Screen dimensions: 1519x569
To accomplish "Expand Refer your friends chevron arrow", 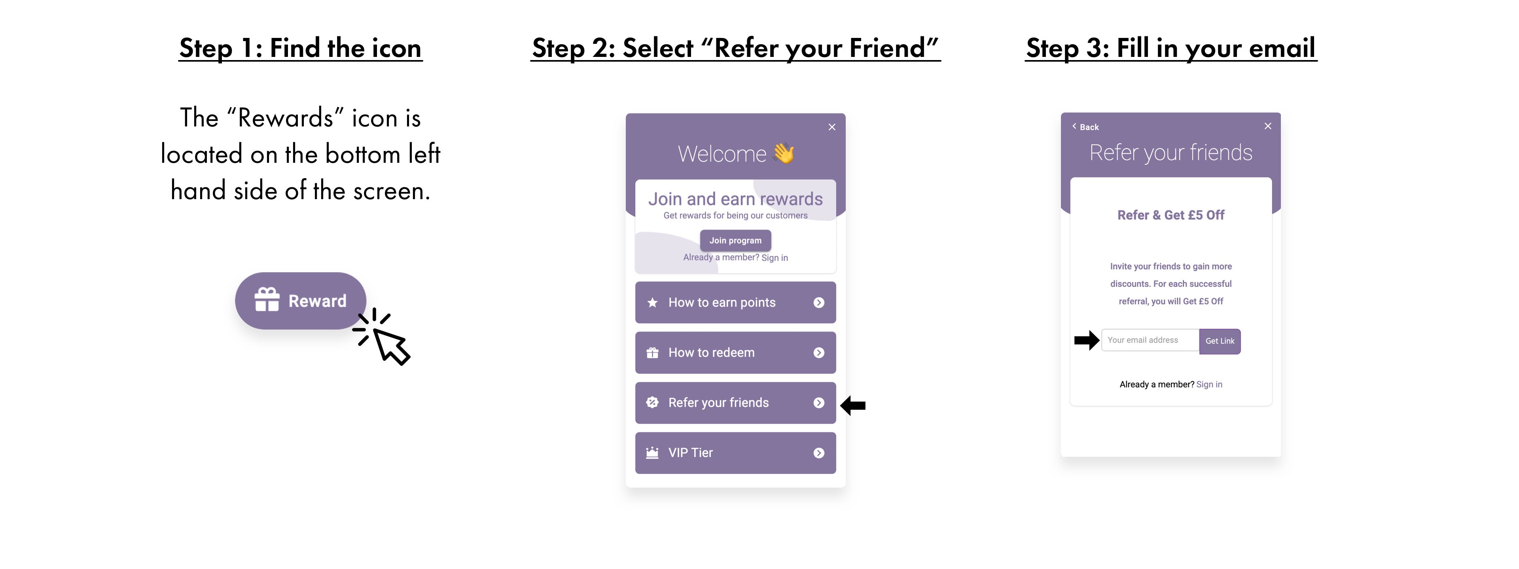I will (x=818, y=403).
